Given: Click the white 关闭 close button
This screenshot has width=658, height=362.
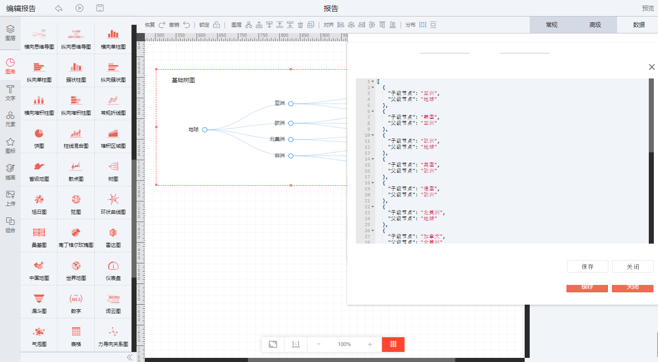Looking at the screenshot, I should pyautogui.click(x=633, y=267).
